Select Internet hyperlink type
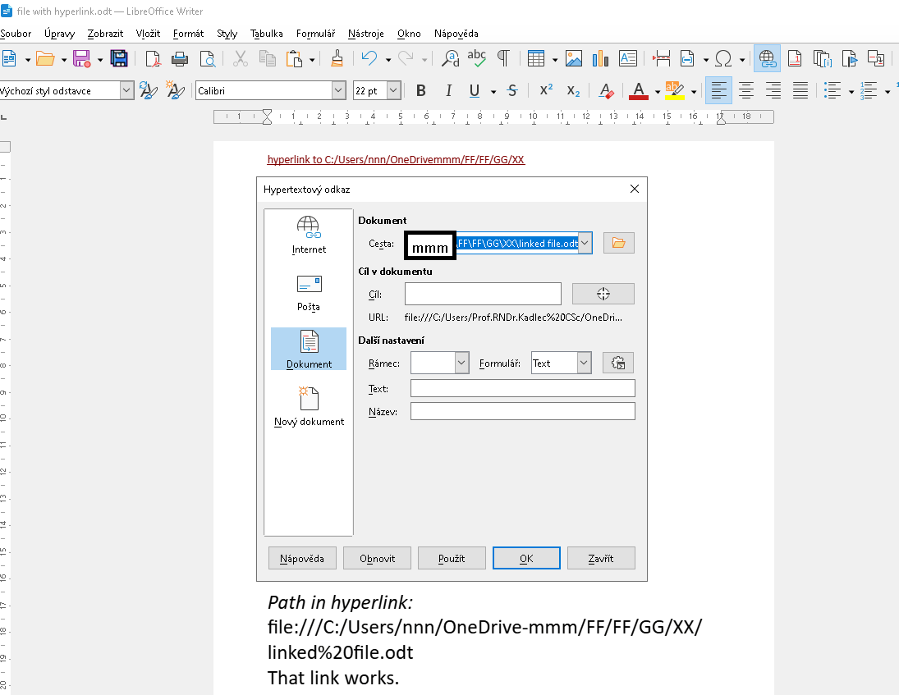 click(x=309, y=235)
